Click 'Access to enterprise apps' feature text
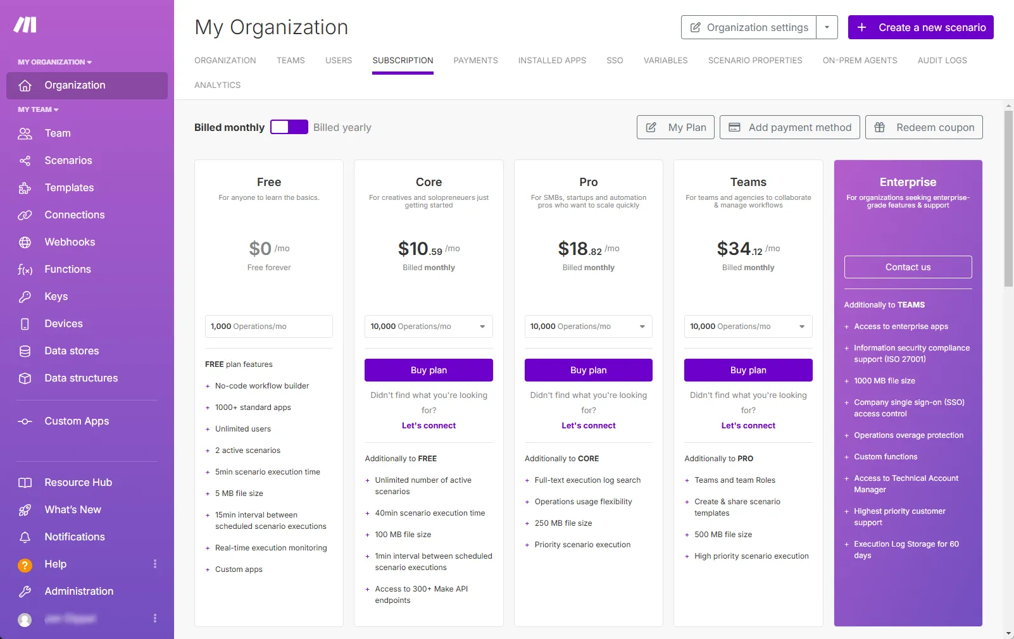 [901, 326]
